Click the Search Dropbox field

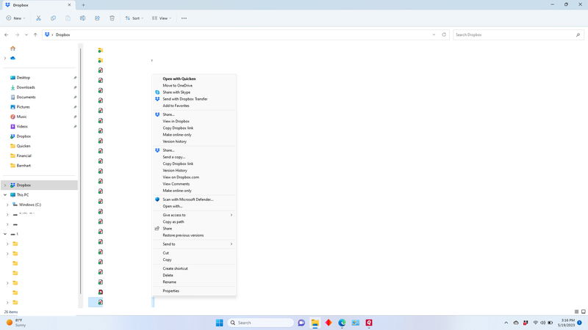tap(514, 34)
